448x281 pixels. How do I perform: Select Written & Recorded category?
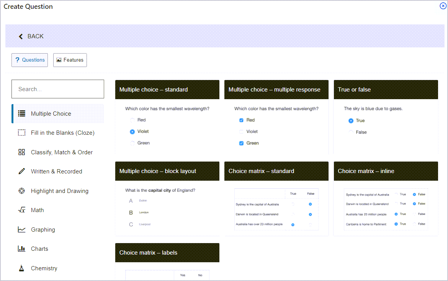pyautogui.click(x=58, y=172)
